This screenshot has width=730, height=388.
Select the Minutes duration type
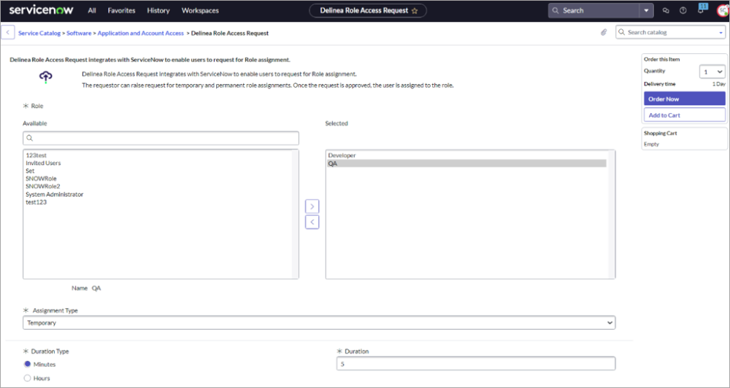coord(28,364)
